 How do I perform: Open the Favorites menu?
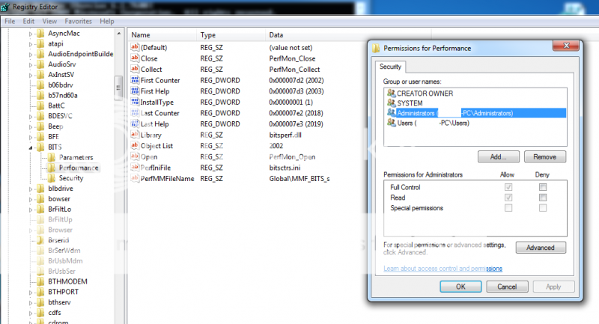coord(78,21)
